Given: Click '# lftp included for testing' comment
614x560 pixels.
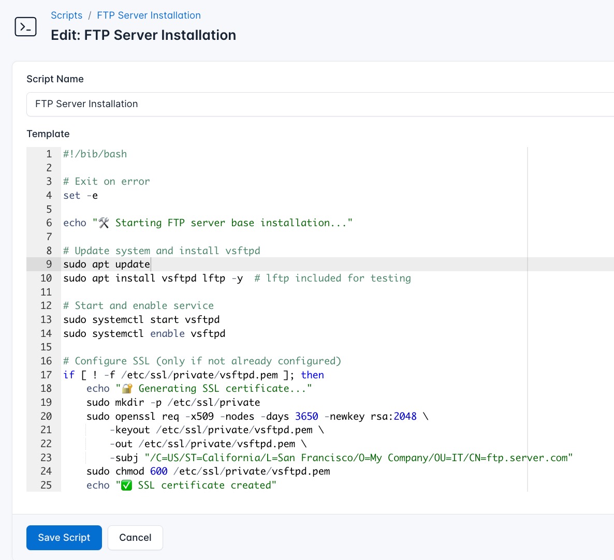Looking at the screenshot, I should (332, 278).
